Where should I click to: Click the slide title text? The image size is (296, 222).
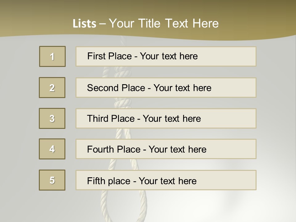pyautogui.click(x=146, y=23)
